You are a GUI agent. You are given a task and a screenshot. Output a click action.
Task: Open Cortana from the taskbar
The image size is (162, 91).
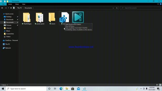tap(49, 89)
